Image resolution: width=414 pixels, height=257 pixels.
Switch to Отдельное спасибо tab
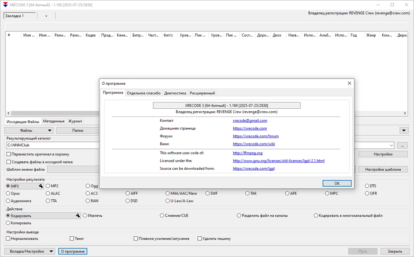pos(144,93)
